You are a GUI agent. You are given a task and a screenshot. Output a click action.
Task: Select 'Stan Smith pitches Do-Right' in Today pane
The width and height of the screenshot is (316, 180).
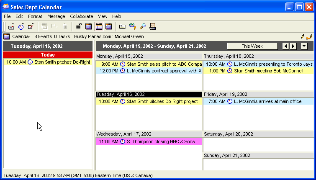48,62
